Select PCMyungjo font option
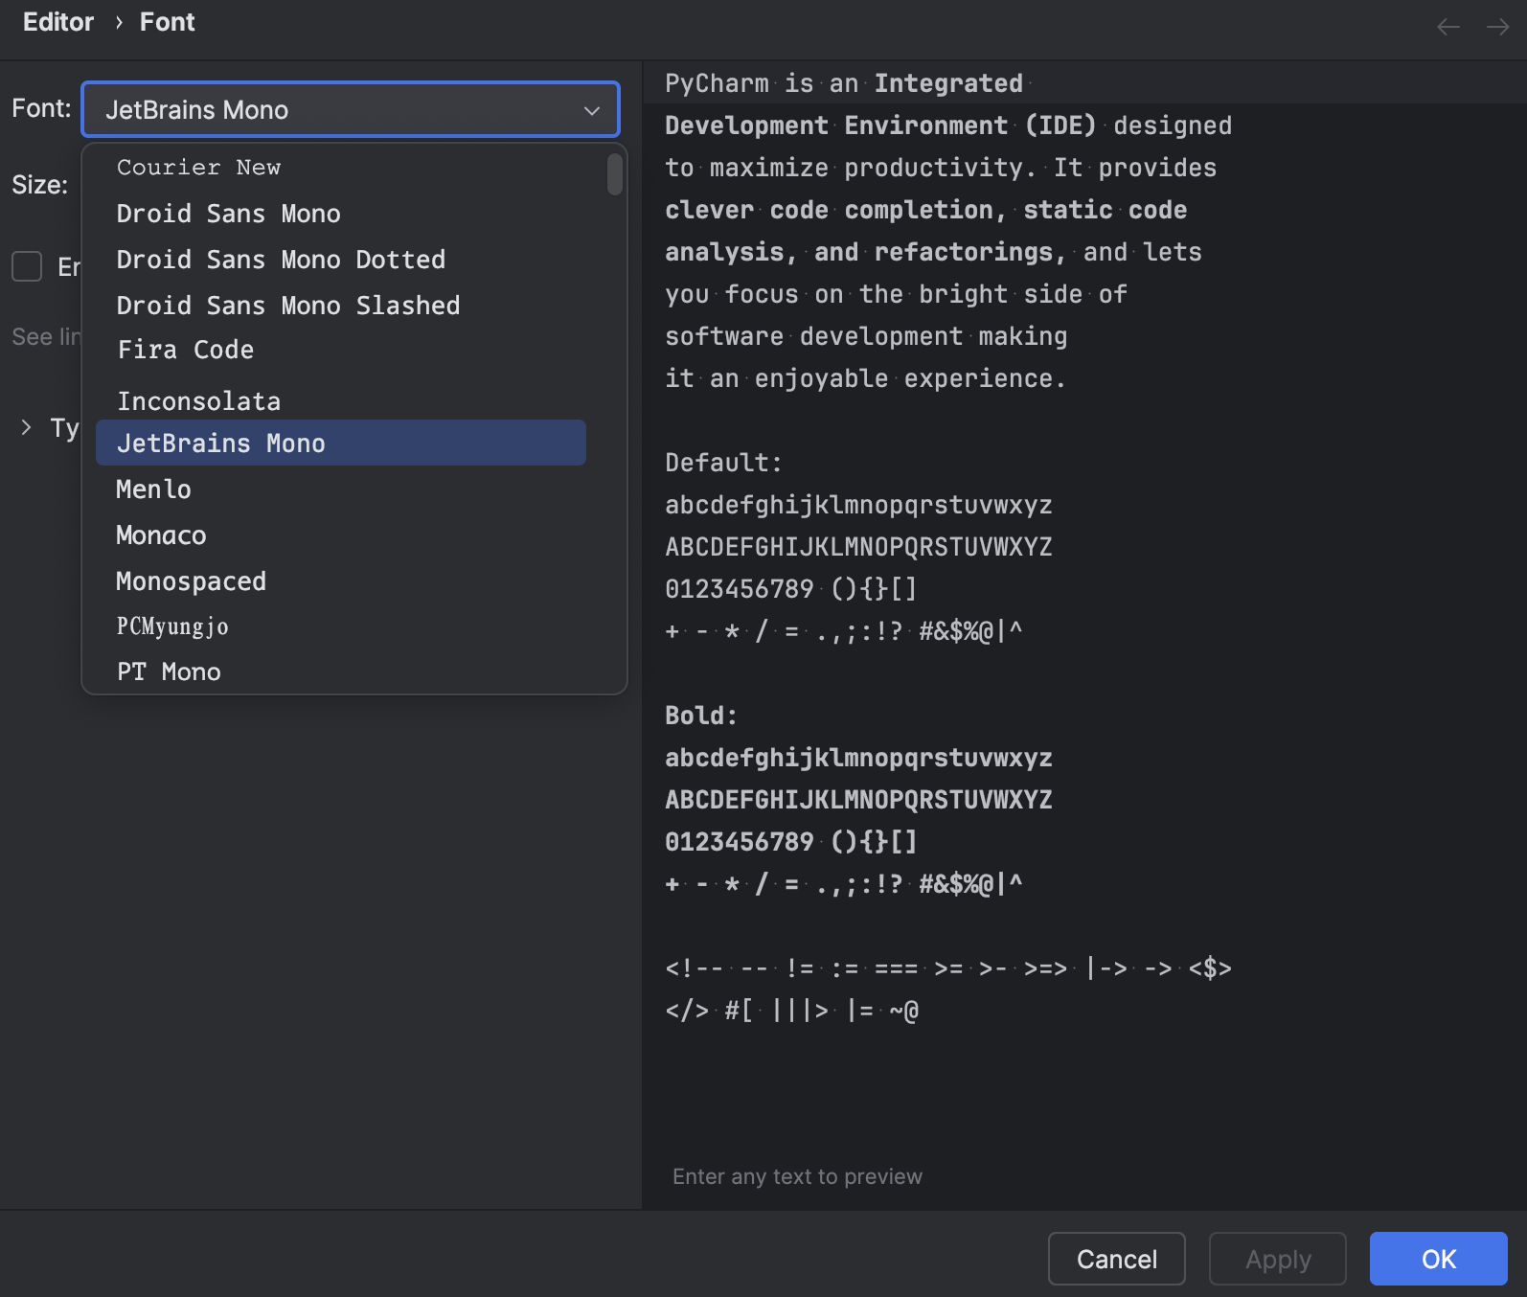The width and height of the screenshot is (1527, 1297). [341, 627]
